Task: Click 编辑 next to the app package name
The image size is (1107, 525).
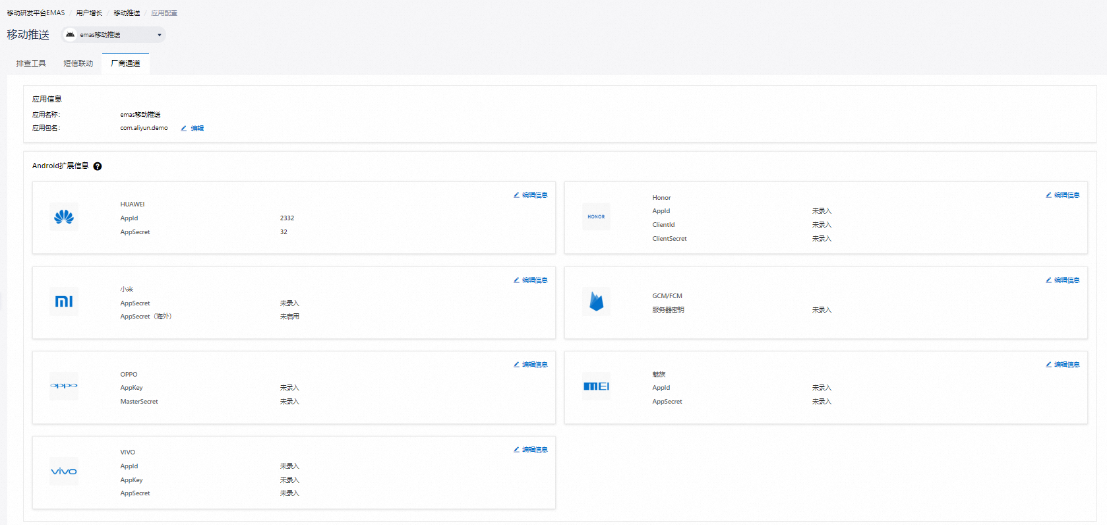Action: (x=193, y=129)
